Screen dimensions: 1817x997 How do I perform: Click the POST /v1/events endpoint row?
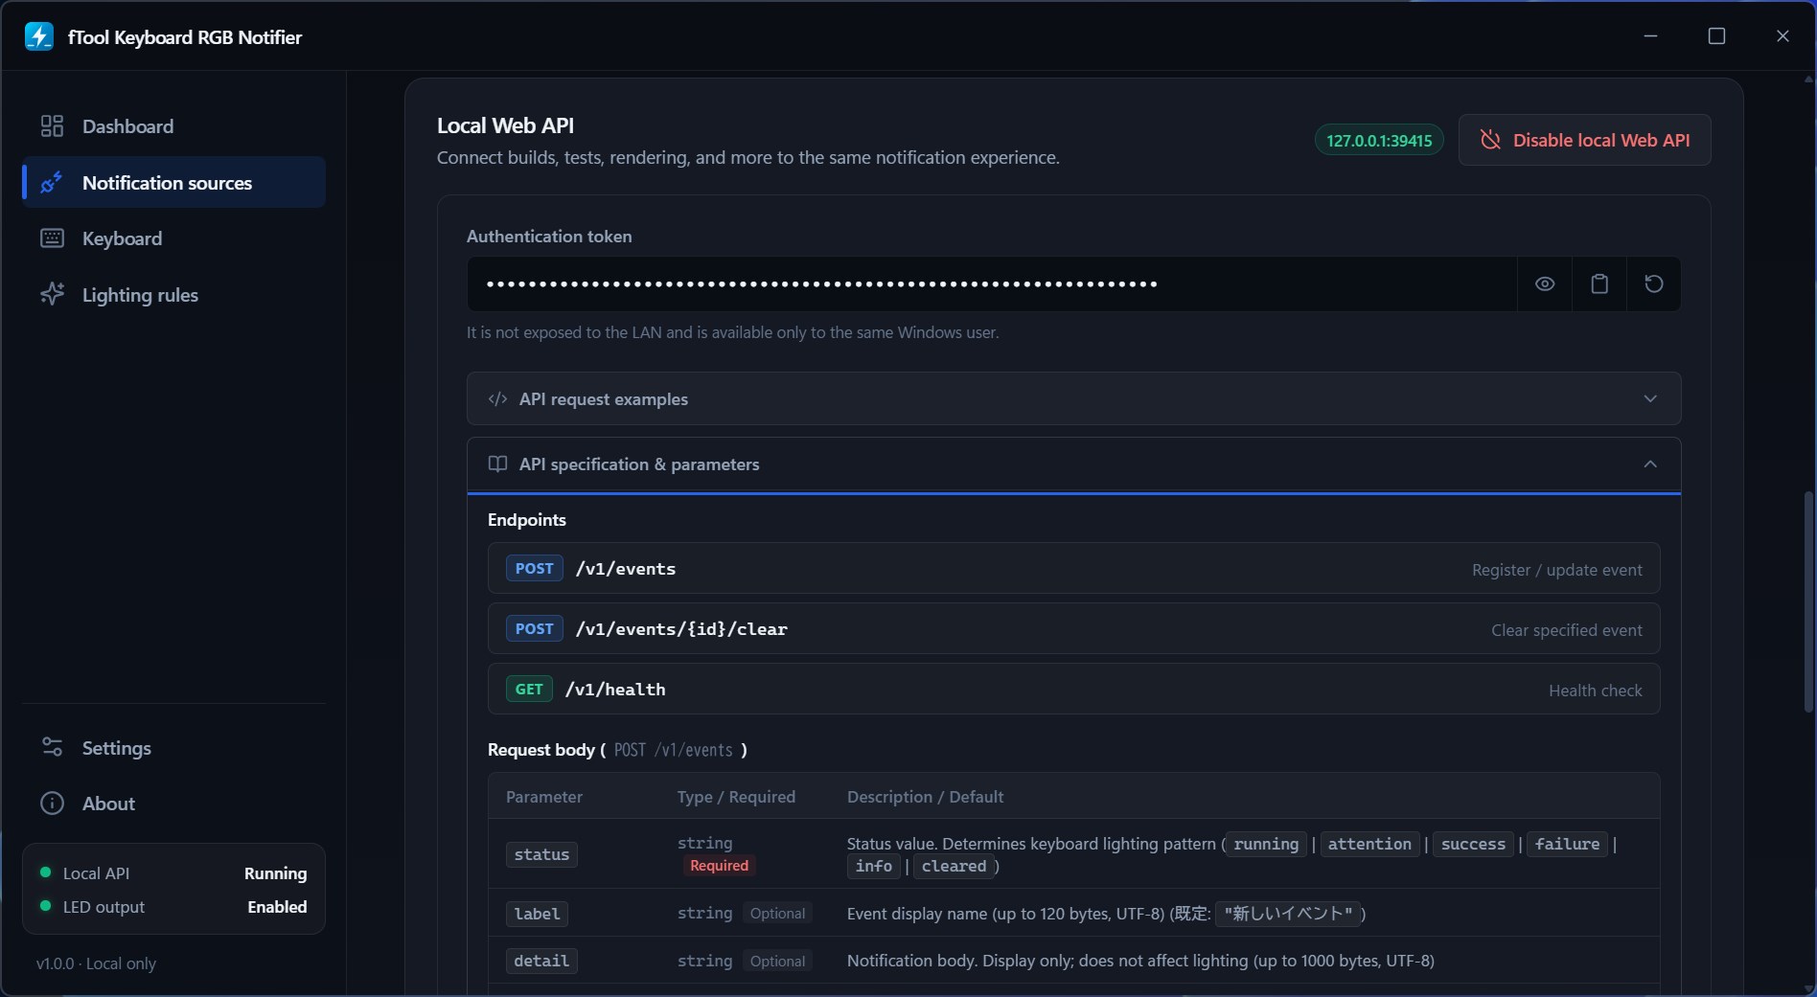[1073, 569]
